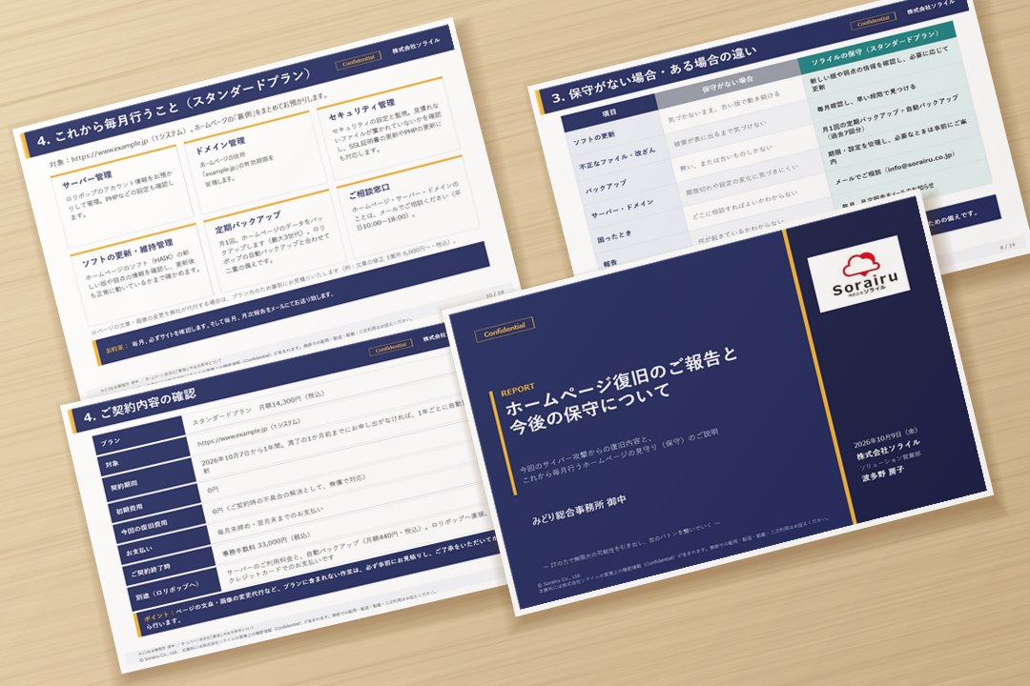Click the heading 4. これから毎月行うこと
The height and width of the screenshot is (686, 1030).
tap(175, 107)
